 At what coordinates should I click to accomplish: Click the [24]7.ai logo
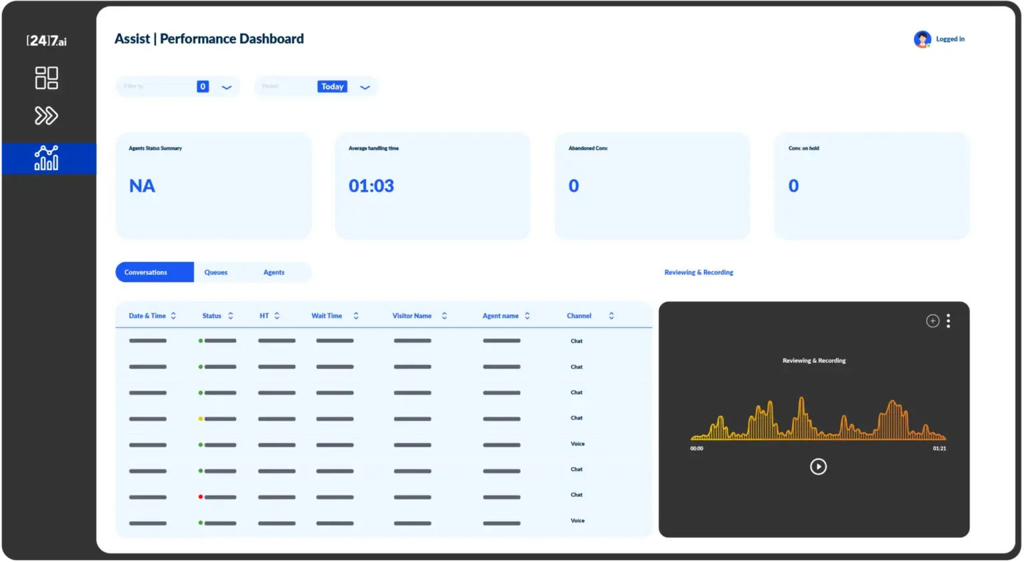click(x=47, y=40)
